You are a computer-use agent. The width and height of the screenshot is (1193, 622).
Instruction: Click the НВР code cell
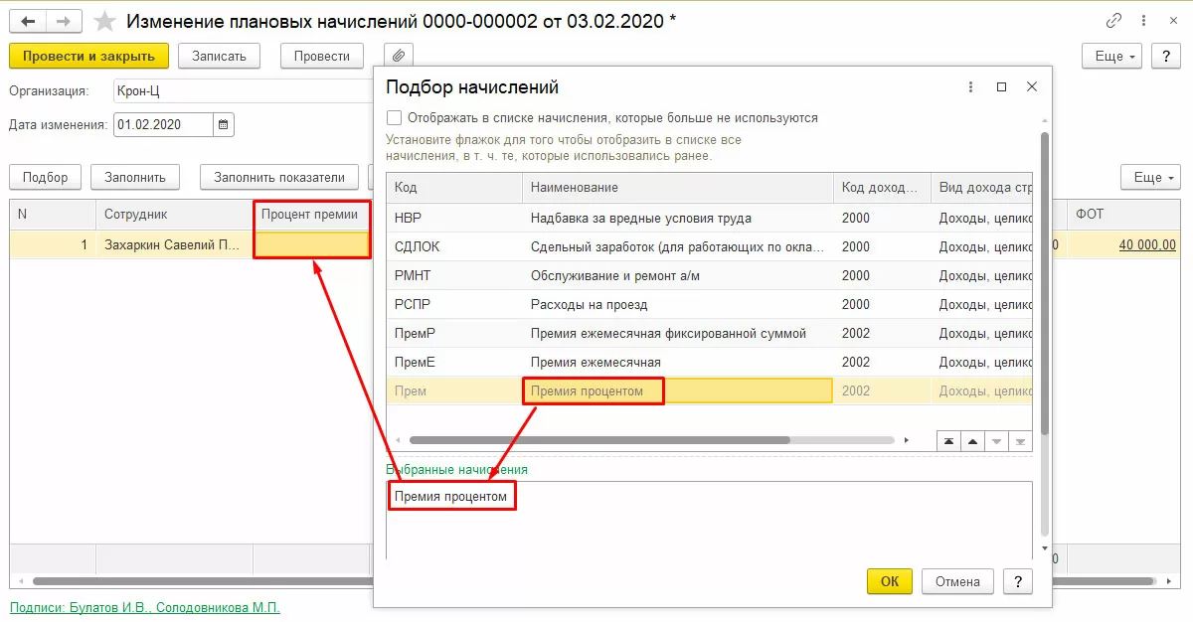click(454, 218)
